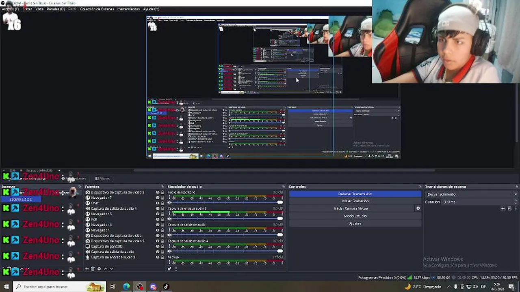Open virtual camera settings gear button
The image size is (520, 292).
[418, 208]
